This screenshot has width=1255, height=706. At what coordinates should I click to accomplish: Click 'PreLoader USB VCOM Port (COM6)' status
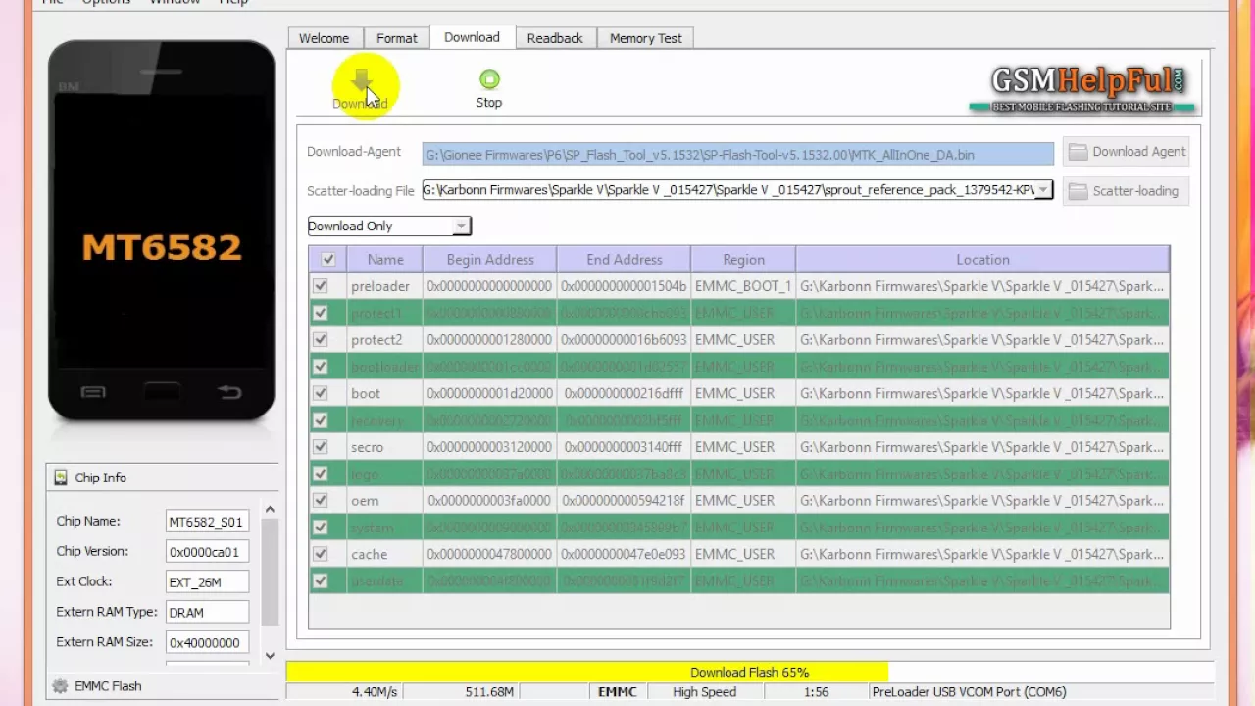(x=968, y=692)
